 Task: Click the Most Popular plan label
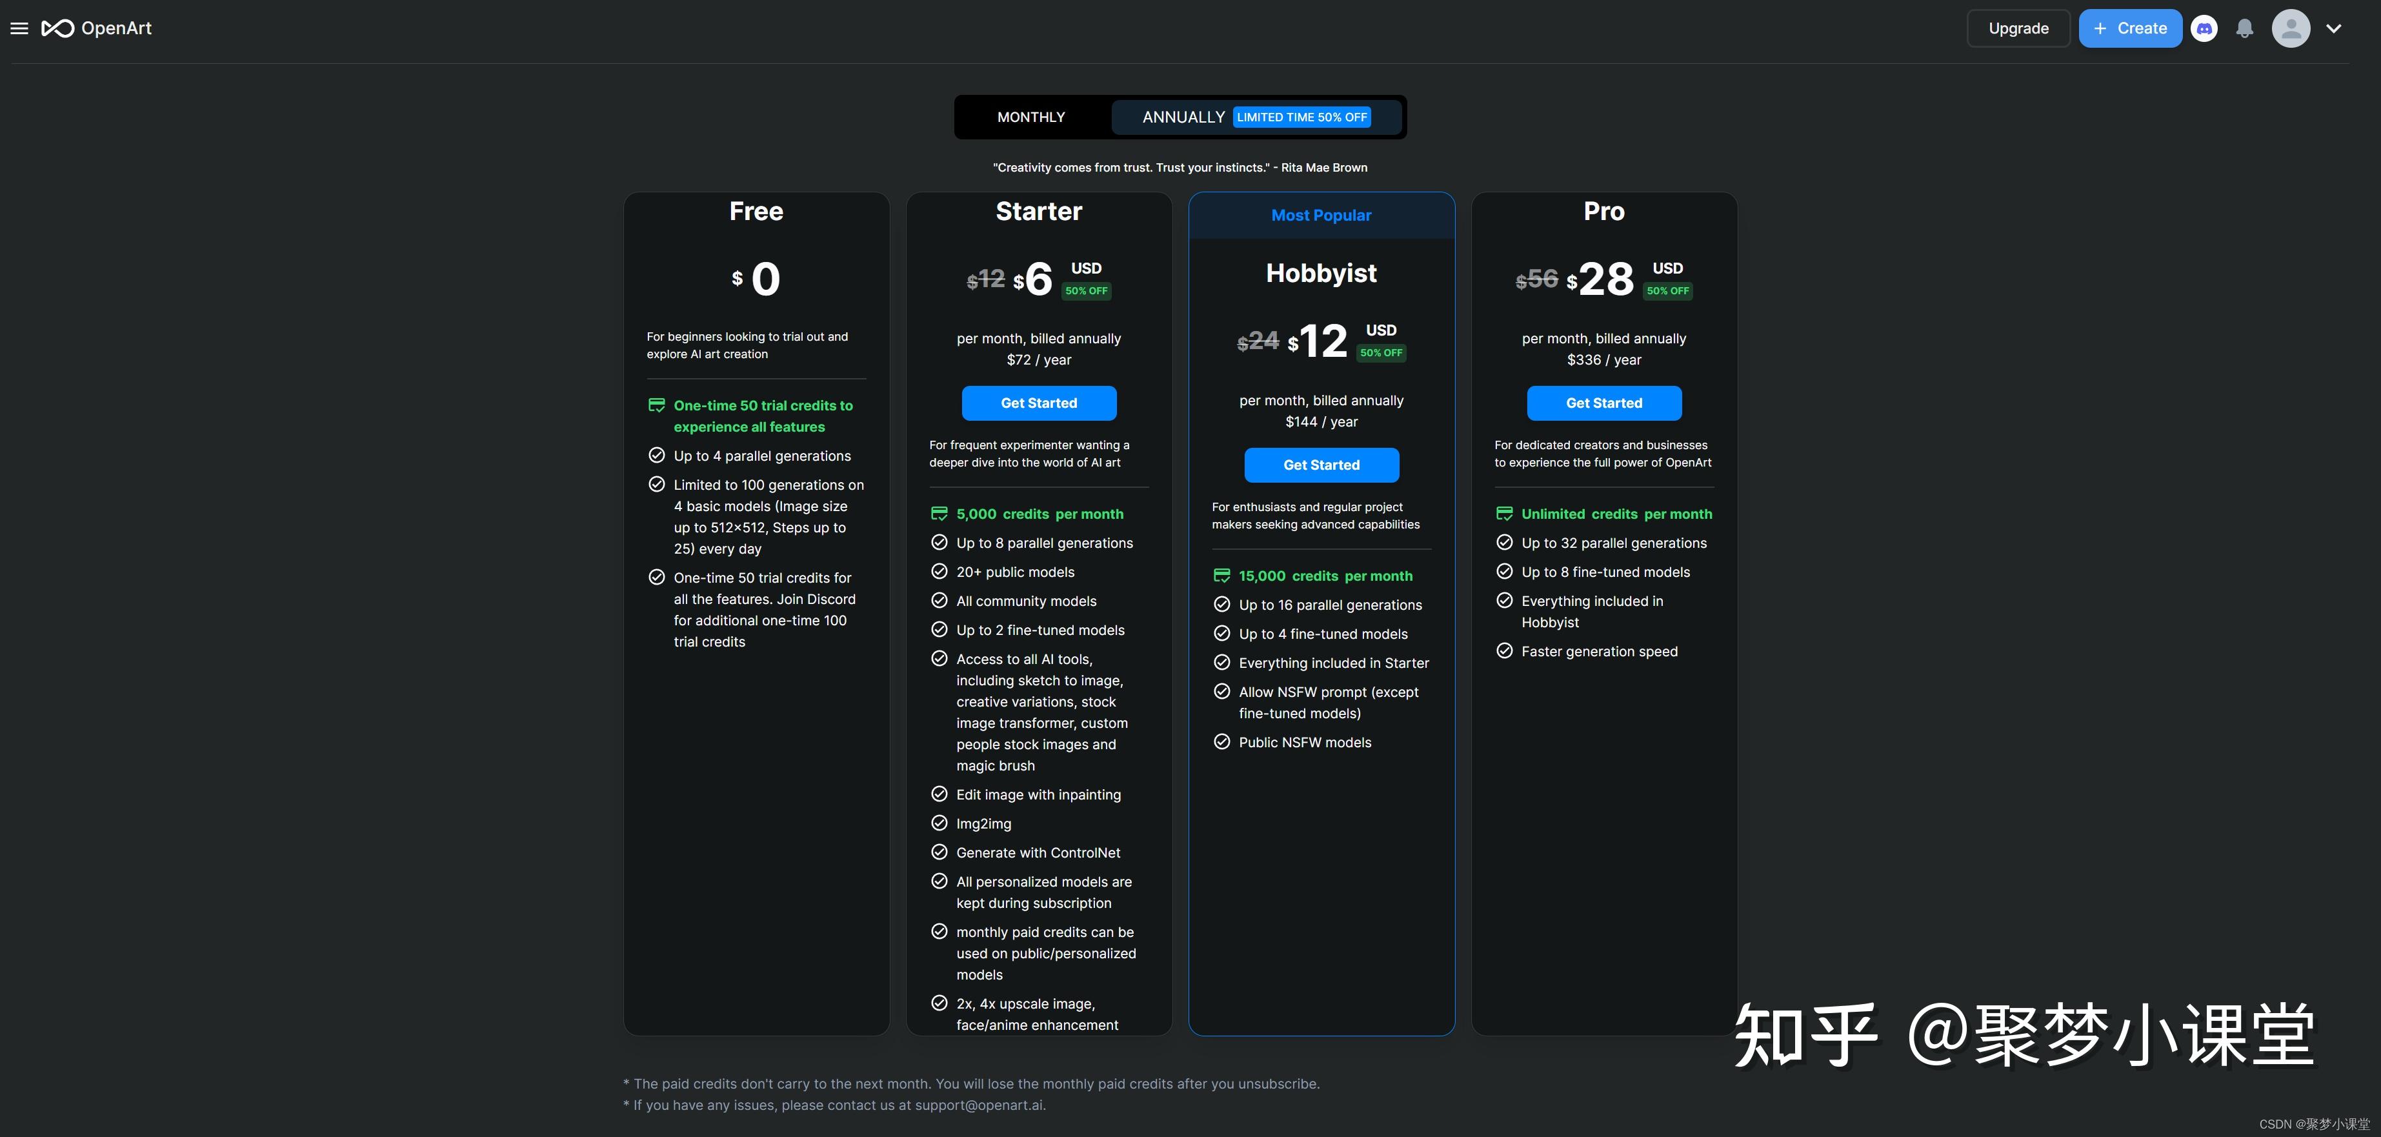click(1321, 216)
